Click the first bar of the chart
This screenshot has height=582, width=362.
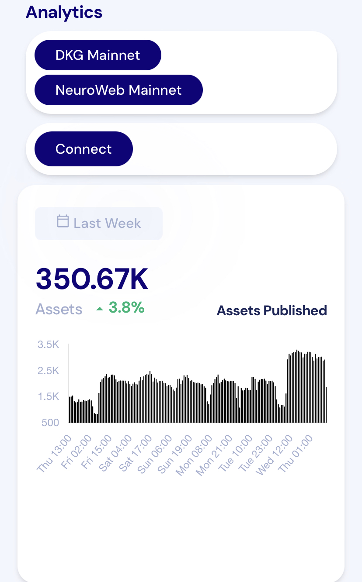[70, 410]
